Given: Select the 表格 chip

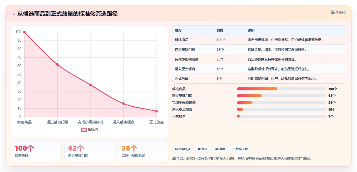Looking at the screenshot, I should (x=203, y=149).
